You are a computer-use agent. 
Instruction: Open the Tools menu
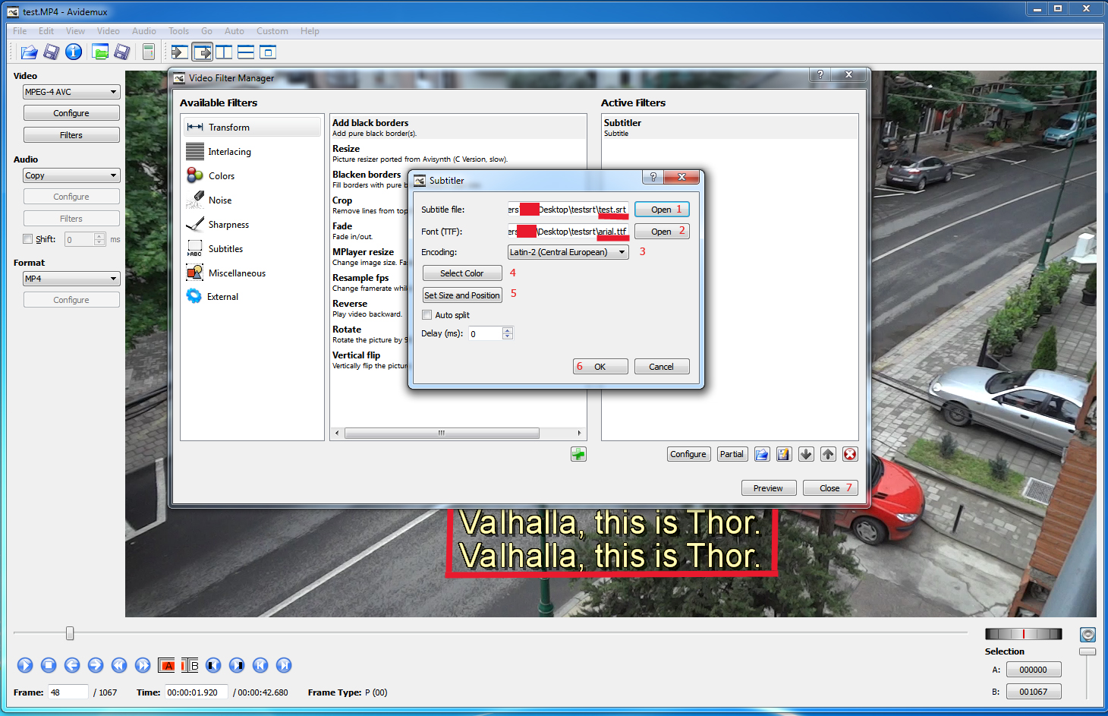(x=179, y=31)
